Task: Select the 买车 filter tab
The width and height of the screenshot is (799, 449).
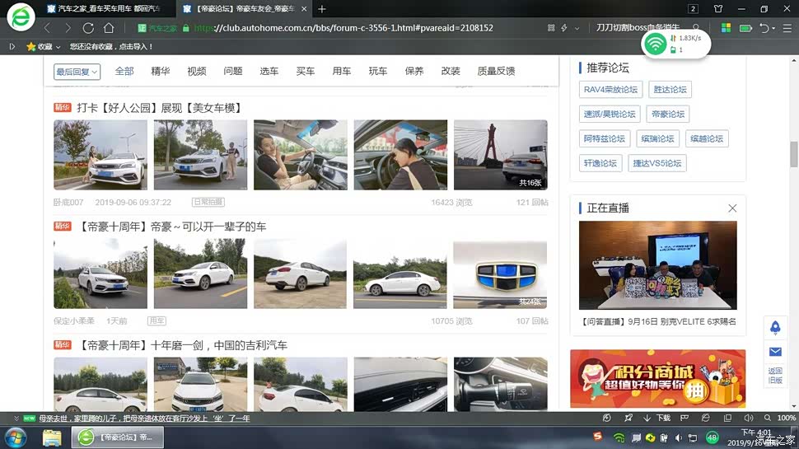Action: pyautogui.click(x=306, y=72)
